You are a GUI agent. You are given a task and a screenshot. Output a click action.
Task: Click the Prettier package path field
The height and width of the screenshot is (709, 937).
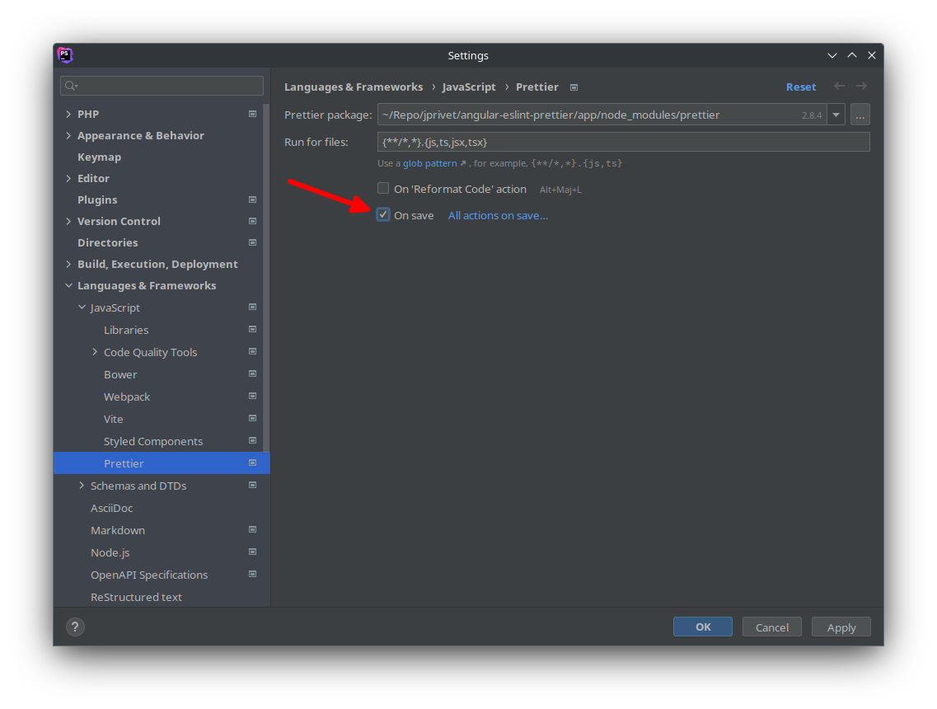click(x=602, y=115)
